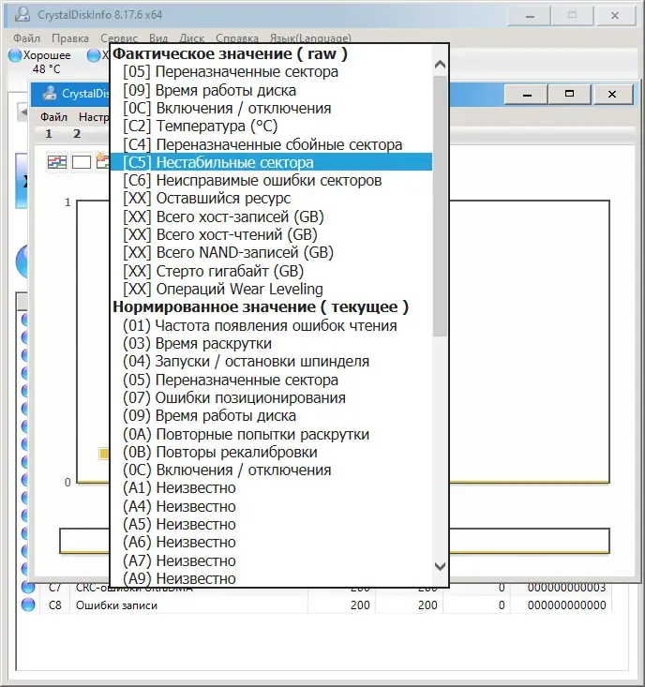Close the graph window

tap(612, 95)
